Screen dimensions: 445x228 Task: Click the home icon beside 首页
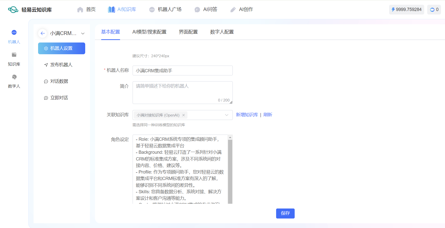click(x=80, y=9)
